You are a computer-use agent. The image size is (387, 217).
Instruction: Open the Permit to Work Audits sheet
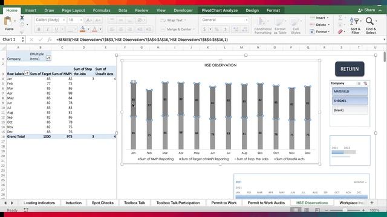pyautogui.click(x=266, y=203)
